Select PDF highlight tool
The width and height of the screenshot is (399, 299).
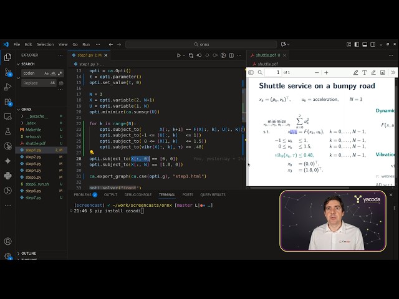(x=355, y=72)
